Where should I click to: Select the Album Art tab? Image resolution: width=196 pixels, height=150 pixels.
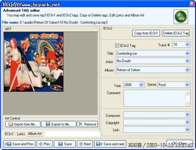[35, 133]
